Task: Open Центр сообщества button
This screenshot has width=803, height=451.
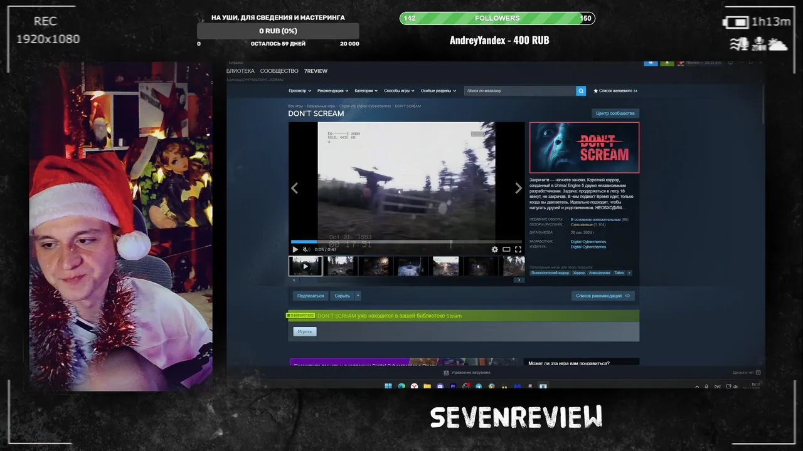Action: (615, 113)
